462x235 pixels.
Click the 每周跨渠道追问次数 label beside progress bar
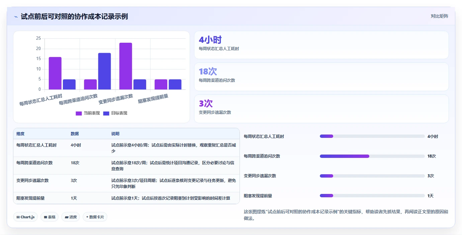coord(262,156)
